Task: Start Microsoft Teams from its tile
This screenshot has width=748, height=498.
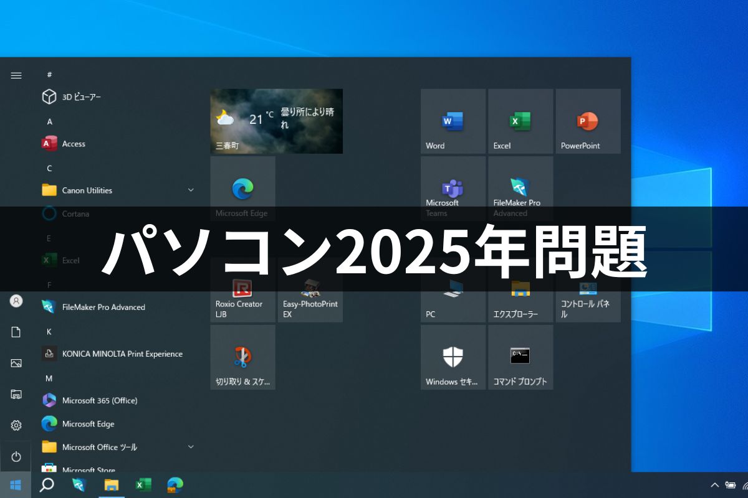Action: click(x=453, y=189)
